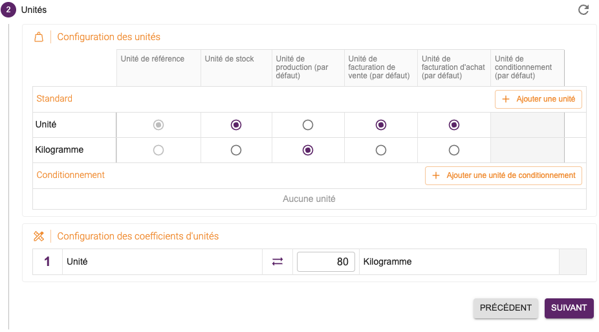Click the coefficient field showing 80
Viewport: 599px width, 332px height.
click(326, 261)
